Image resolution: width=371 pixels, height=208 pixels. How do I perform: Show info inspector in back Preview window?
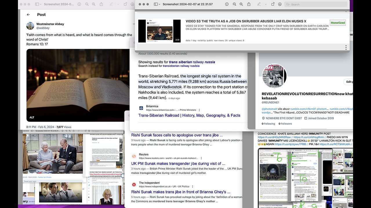(x=79, y=4)
